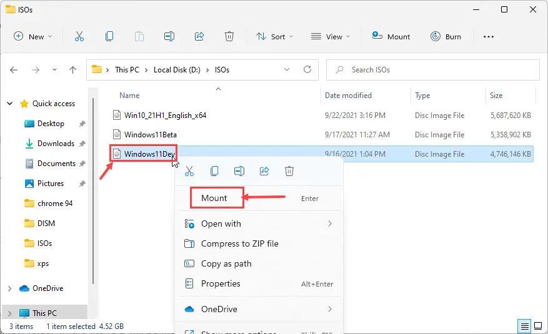The height and width of the screenshot is (334, 548).
Task: Expand the This PC tree node
Action: pyautogui.click(x=10, y=313)
